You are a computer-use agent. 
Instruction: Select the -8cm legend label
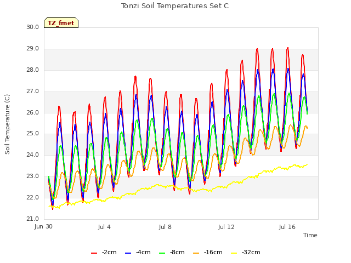pyautogui.click(x=177, y=252)
